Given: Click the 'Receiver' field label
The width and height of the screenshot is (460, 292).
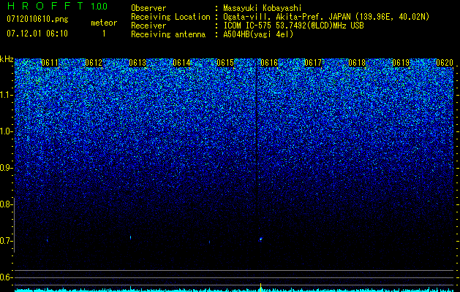Looking at the screenshot, I should pos(148,26).
